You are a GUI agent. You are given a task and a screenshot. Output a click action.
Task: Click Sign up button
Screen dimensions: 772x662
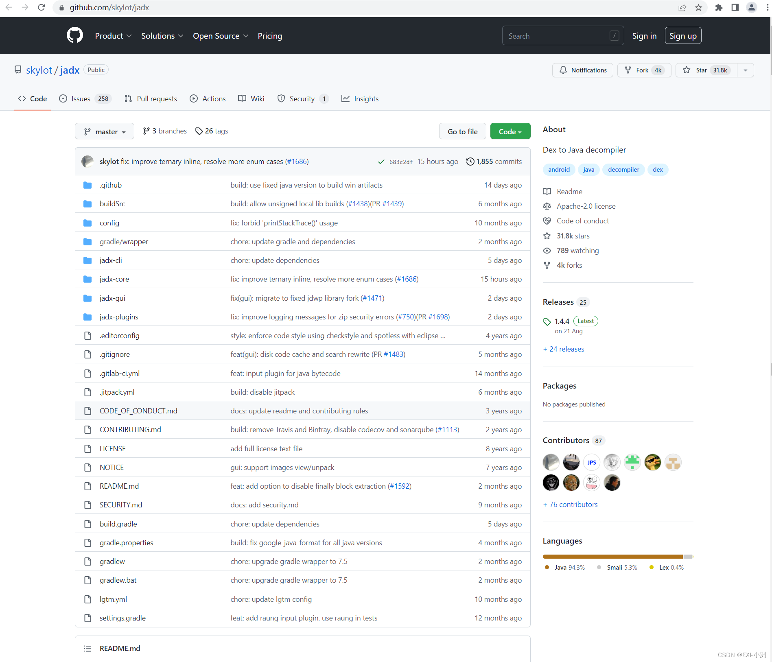[x=683, y=36]
